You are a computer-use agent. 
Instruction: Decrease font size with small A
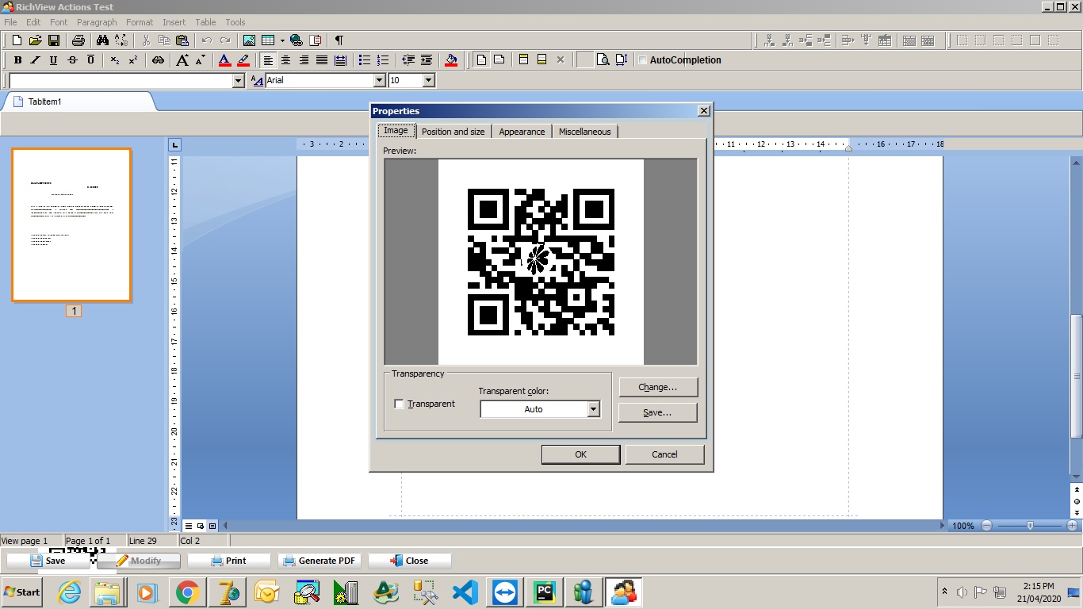(x=200, y=60)
